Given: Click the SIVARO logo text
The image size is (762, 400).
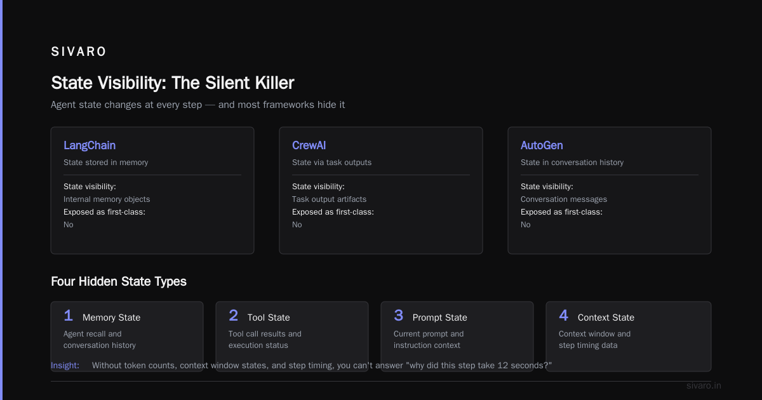Looking at the screenshot, I should click(79, 52).
